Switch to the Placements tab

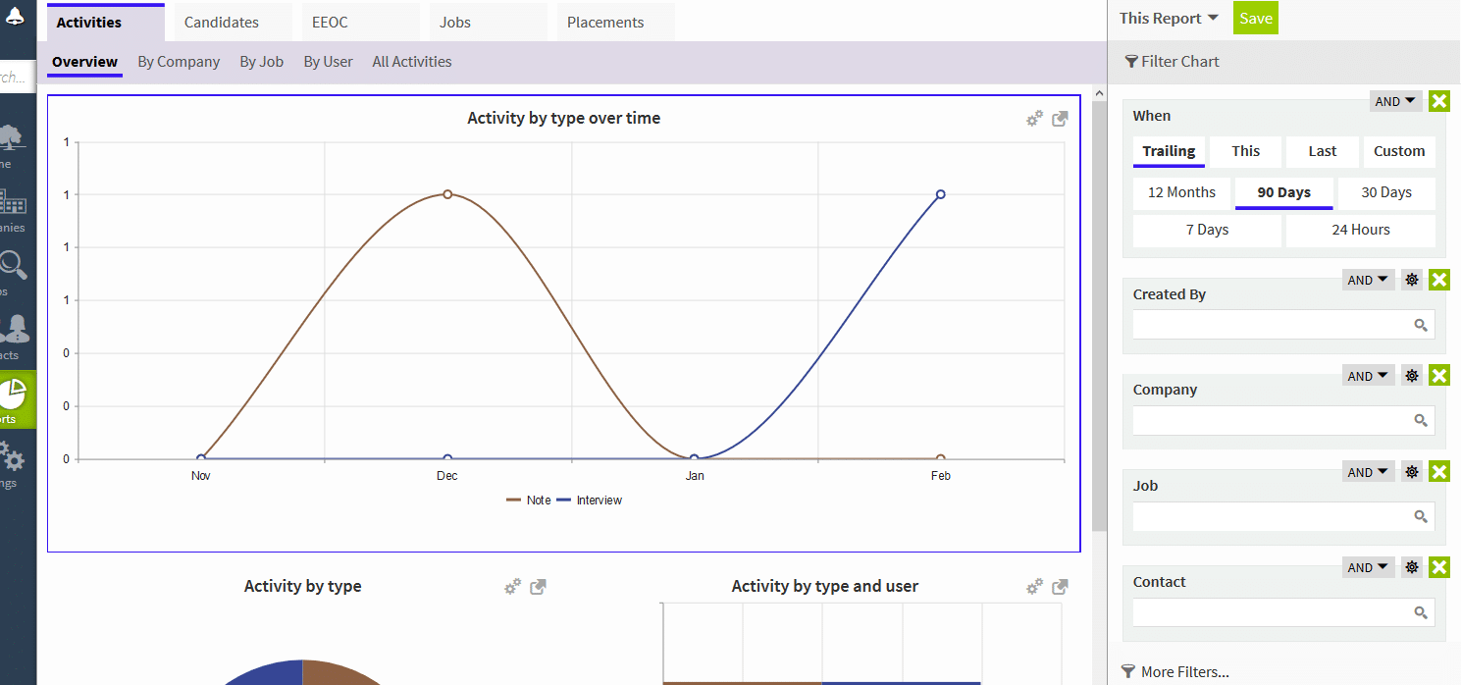616,22
